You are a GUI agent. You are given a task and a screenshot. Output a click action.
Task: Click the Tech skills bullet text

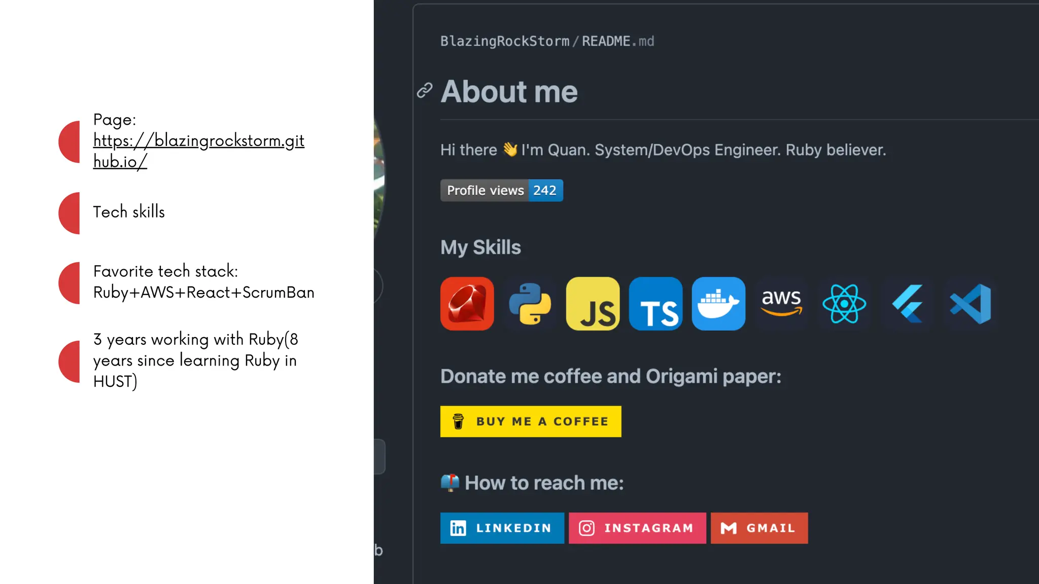[x=129, y=212]
